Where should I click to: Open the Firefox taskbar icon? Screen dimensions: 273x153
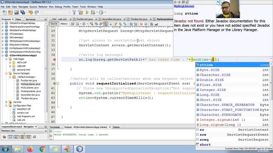tap(30, 149)
